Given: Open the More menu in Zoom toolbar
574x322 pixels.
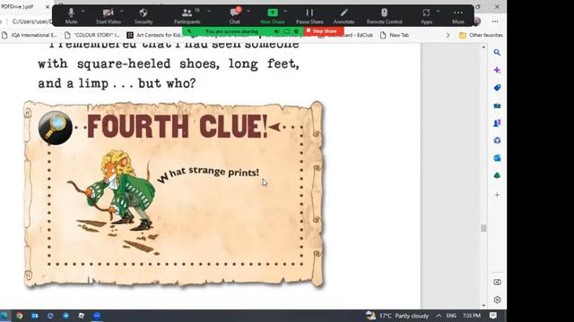Looking at the screenshot, I should [458, 16].
